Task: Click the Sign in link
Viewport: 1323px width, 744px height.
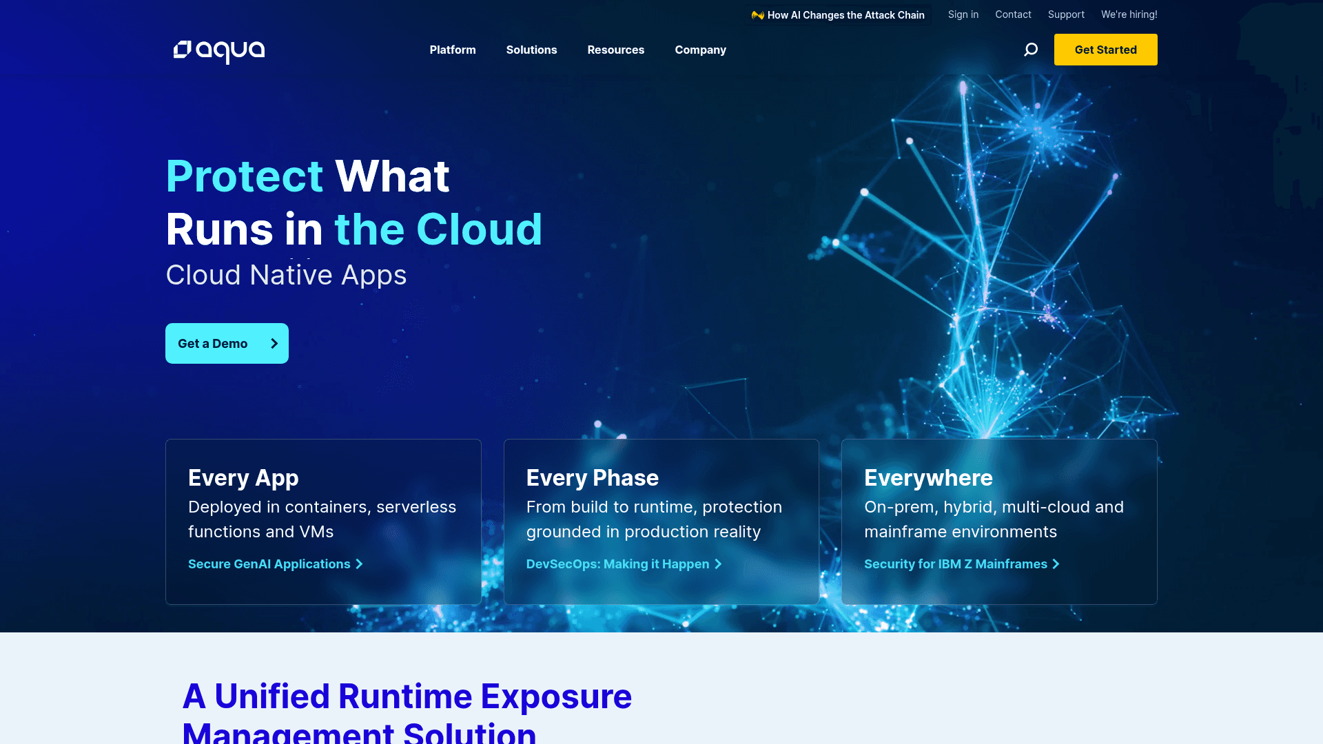Action: pyautogui.click(x=963, y=14)
